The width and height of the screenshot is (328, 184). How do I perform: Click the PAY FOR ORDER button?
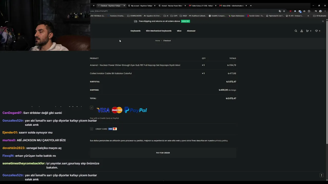coord(163,153)
